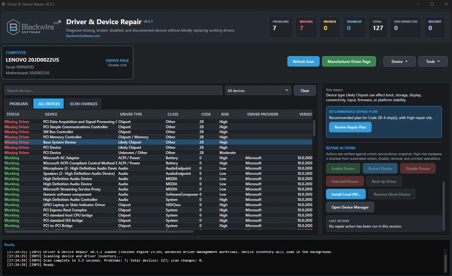The width and height of the screenshot is (452, 276).
Task: Click the Uninstall Device button
Action: click(x=345, y=181)
